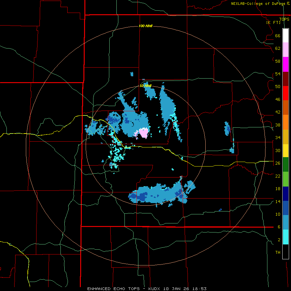291x291 pixels.
Task: Click the legend value '18'
Action: pyautogui.click(x=278, y=189)
